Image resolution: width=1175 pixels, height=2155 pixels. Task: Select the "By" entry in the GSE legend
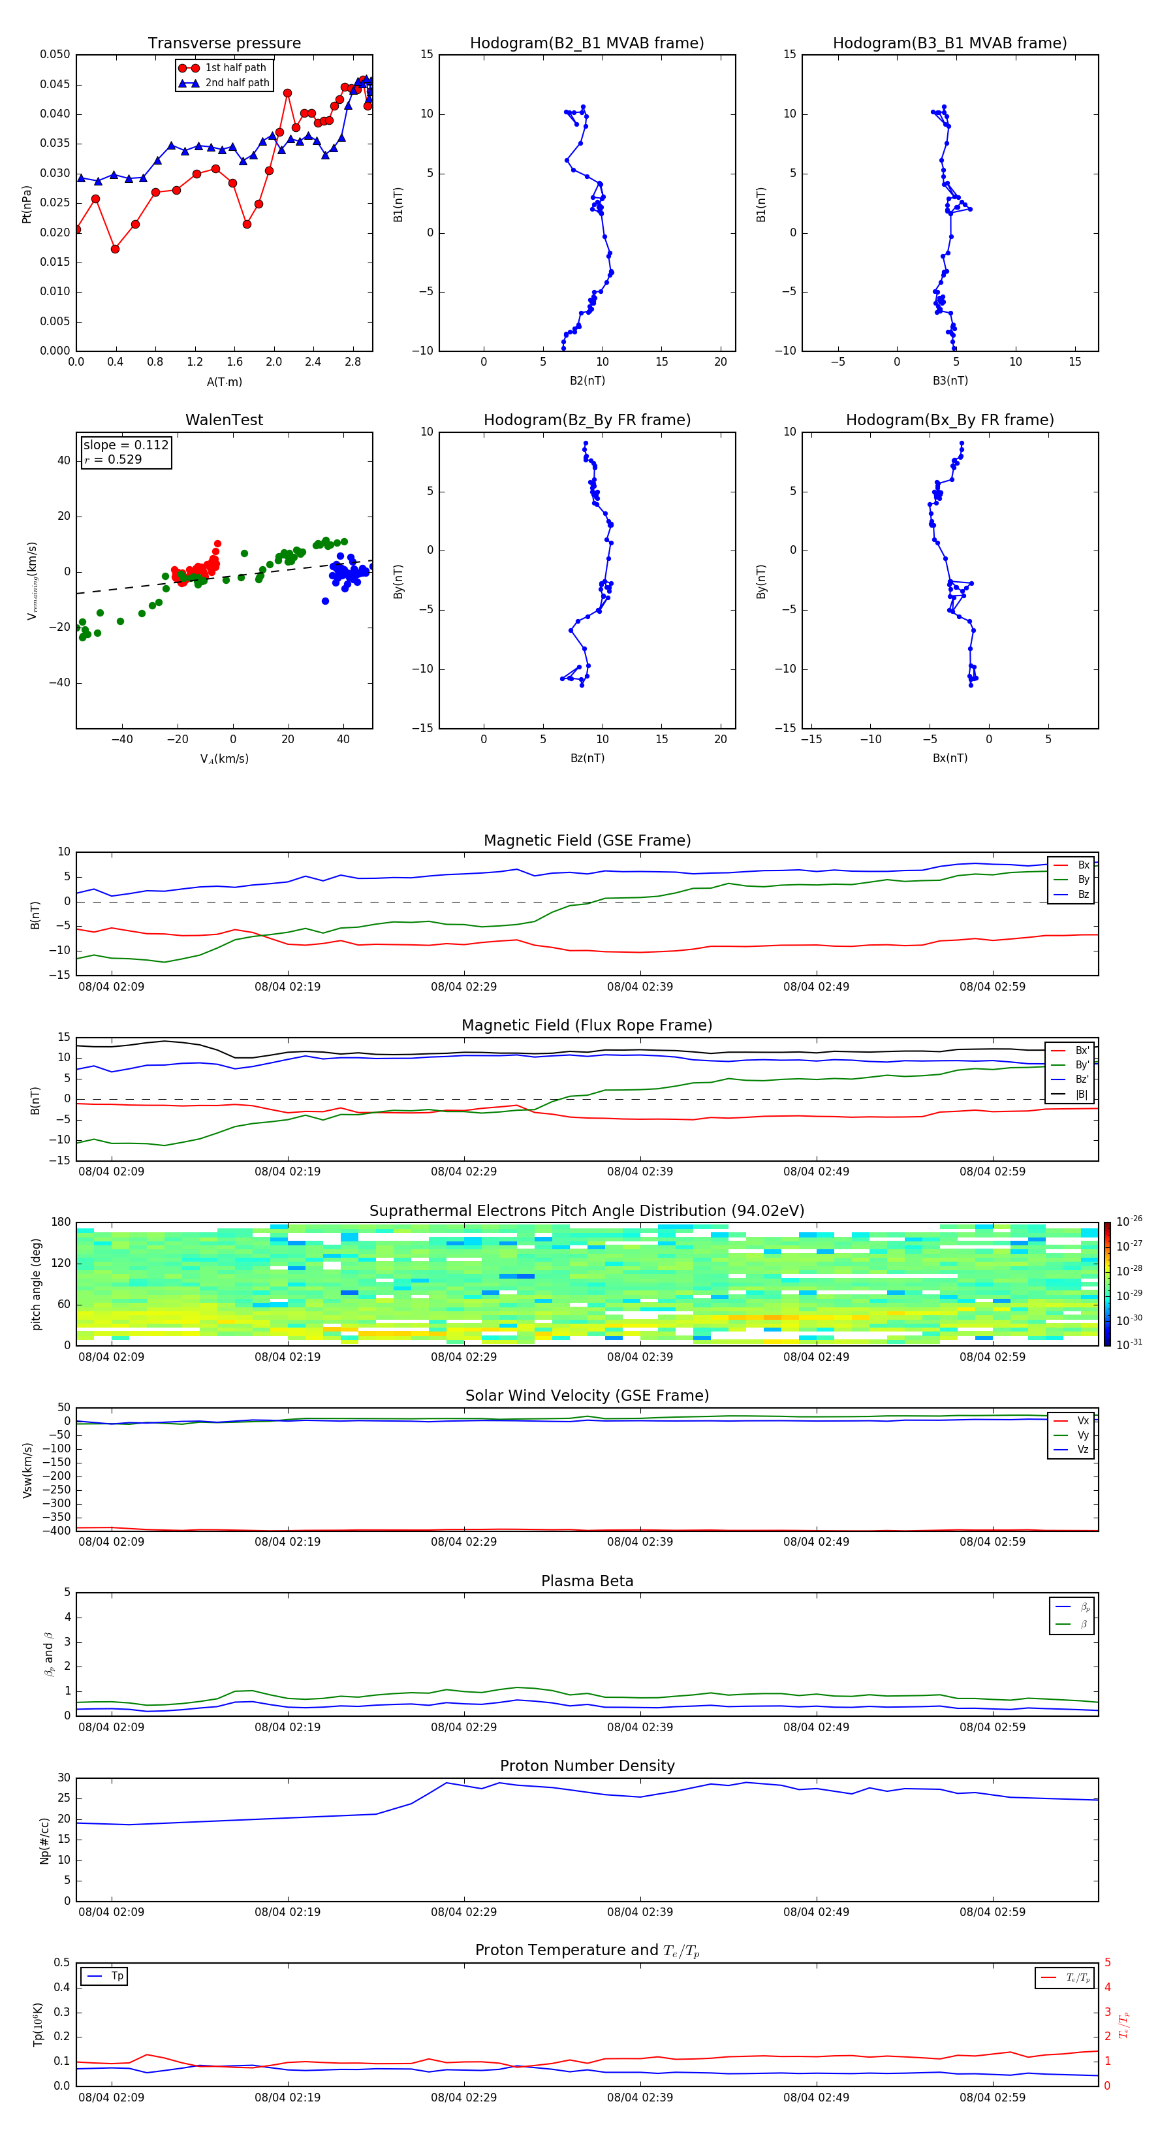pyautogui.click(x=1072, y=879)
